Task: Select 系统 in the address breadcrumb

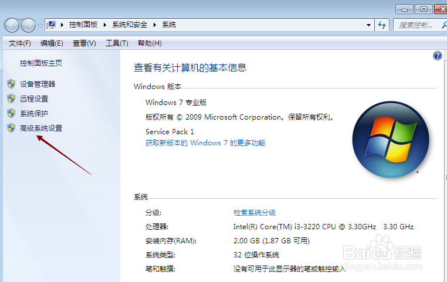Action: point(169,25)
